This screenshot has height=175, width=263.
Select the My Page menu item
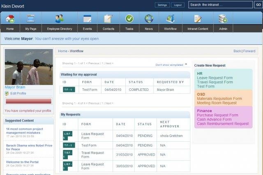[31, 29]
